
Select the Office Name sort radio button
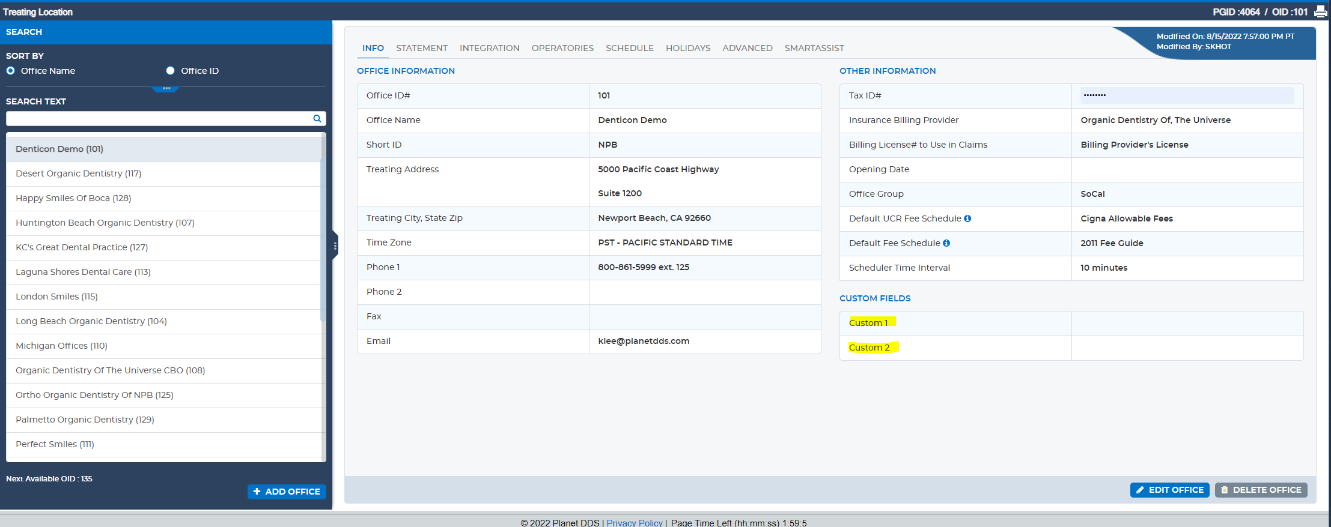coord(11,71)
